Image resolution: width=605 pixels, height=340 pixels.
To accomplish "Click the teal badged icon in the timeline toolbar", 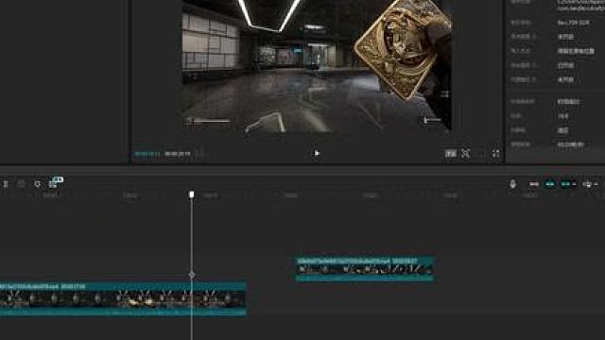I will point(56,182).
